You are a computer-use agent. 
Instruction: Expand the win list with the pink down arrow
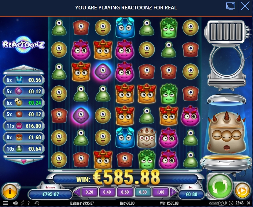click(x=24, y=161)
